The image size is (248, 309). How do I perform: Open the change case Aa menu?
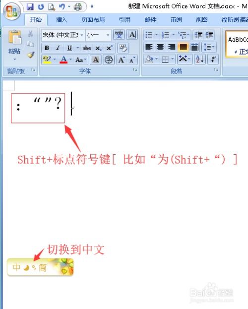(81, 60)
